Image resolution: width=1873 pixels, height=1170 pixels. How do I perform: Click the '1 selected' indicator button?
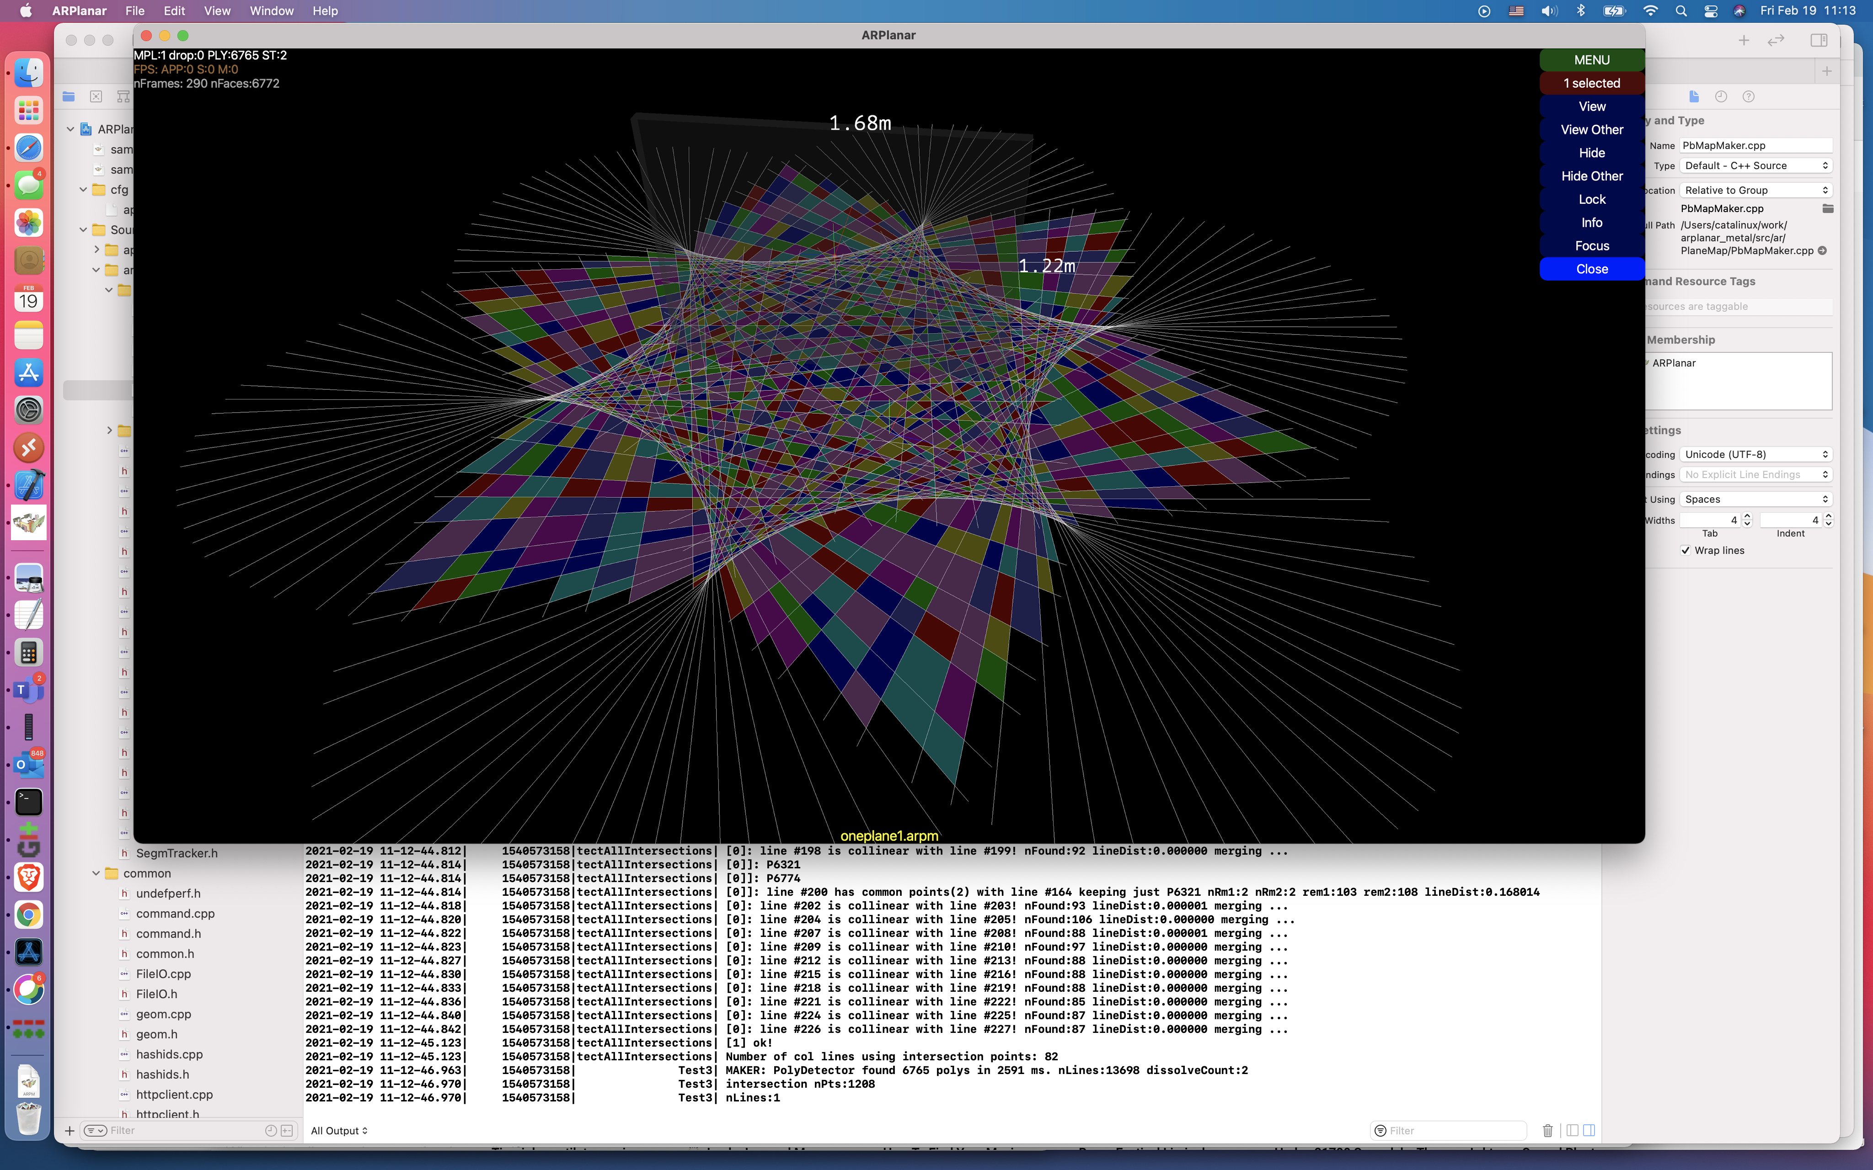coord(1591,83)
